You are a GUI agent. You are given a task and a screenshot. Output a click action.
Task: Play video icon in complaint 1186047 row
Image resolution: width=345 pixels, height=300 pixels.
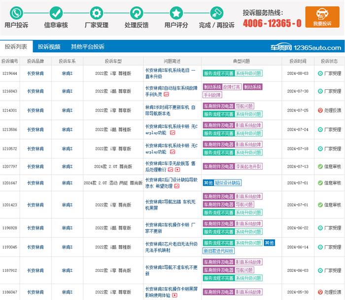tap(174, 296)
